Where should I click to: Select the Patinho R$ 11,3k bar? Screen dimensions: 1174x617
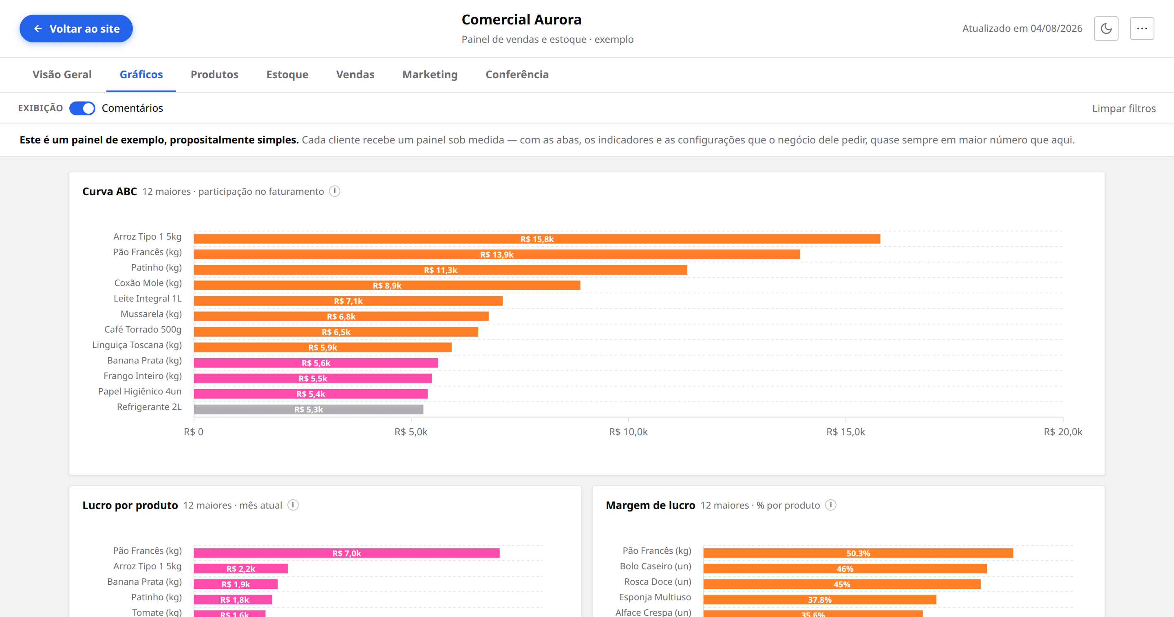440,270
